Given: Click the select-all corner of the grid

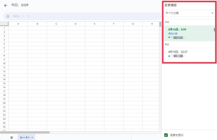Looking at the screenshot, I should click(4, 24).
